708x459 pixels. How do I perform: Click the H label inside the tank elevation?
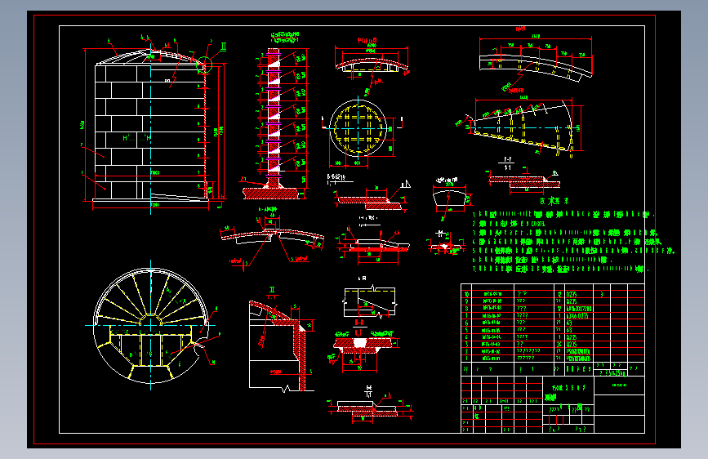pyautogui.click(x=137, y=138)
